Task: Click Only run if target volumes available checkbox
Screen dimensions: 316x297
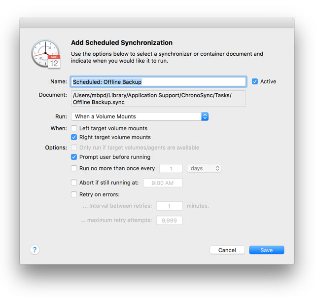Action: tap(74, 148)
